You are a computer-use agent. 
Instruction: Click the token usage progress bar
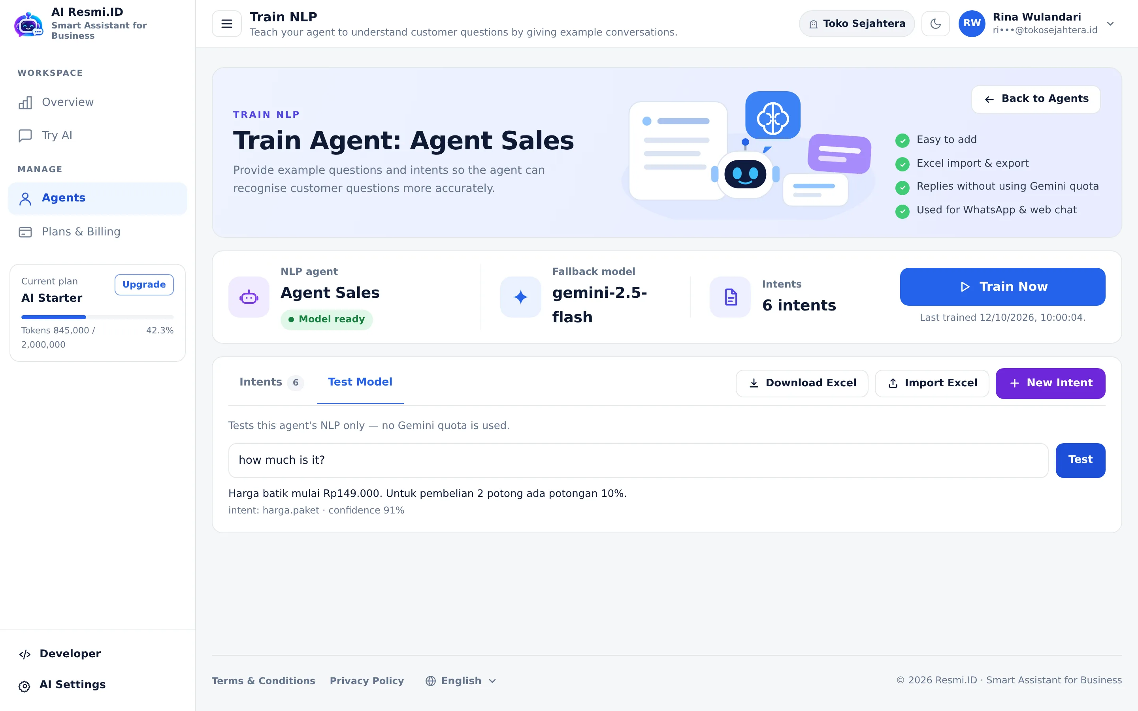click(x=97, y=317)
